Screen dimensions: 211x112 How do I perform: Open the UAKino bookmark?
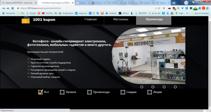tap(124, 13)
